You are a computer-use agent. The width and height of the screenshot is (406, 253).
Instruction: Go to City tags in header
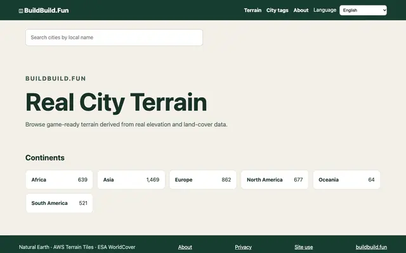[x=277, y=10]
